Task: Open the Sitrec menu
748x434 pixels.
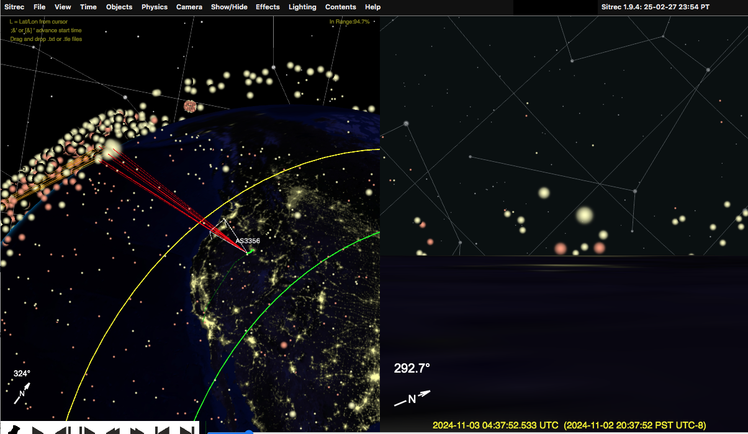Action: [x=14, y=7]
